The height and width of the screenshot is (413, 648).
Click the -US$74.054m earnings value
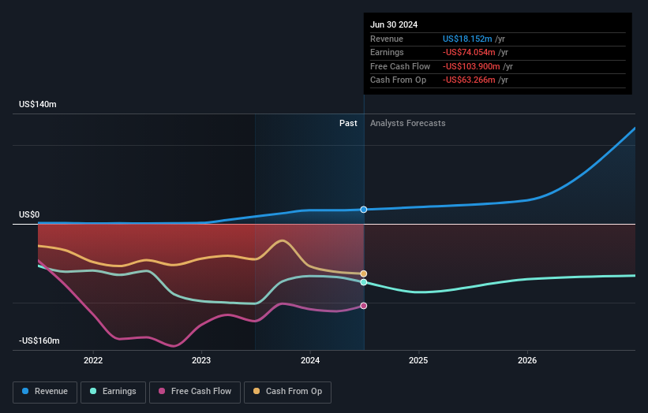[469, 52]
